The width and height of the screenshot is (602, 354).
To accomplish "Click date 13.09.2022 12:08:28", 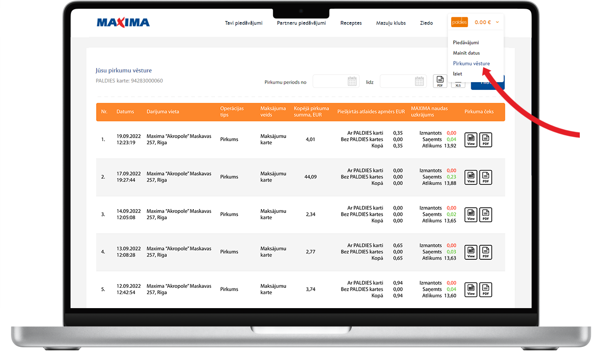I will (129, 252).
